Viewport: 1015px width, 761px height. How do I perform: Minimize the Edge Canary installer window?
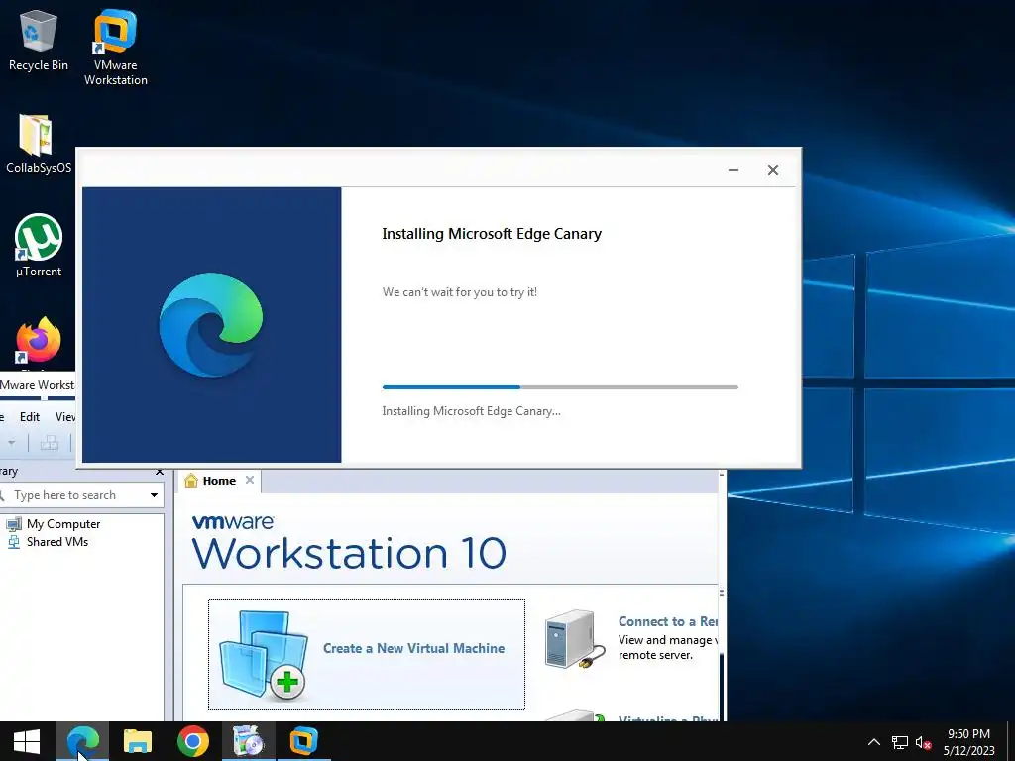coord(733,170)
